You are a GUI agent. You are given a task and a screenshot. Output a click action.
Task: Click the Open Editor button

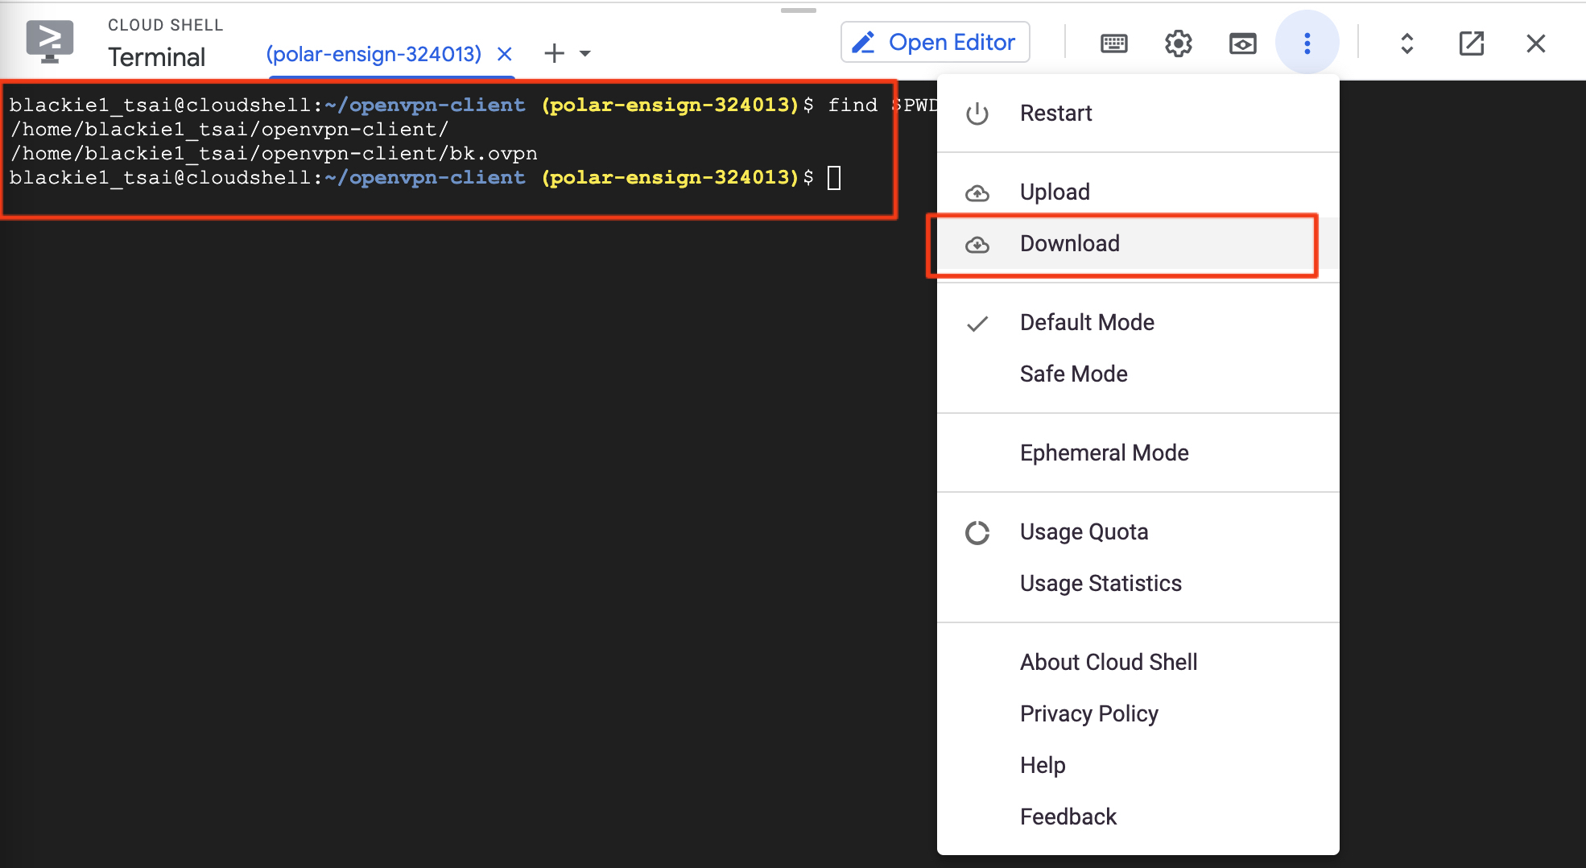(x=935, y=42)
